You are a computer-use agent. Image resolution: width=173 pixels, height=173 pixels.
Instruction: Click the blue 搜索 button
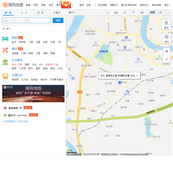(58, 20)
